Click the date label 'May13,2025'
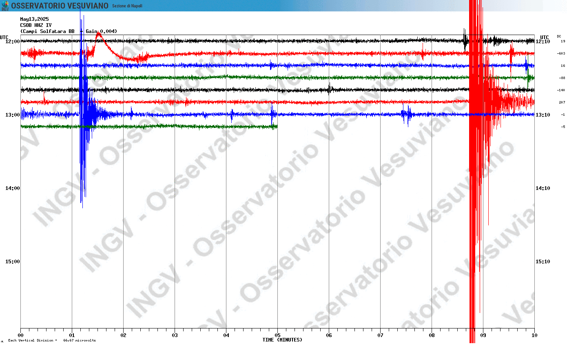The height and width of the screenshot is (346, 567). click(35, 19)
